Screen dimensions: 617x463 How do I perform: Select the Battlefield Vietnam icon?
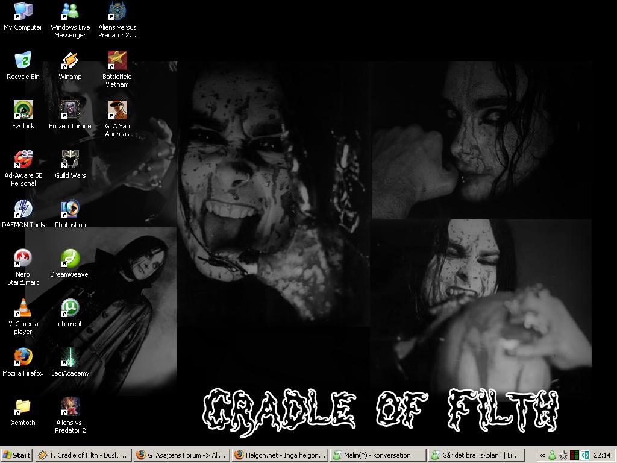point(117,61)
